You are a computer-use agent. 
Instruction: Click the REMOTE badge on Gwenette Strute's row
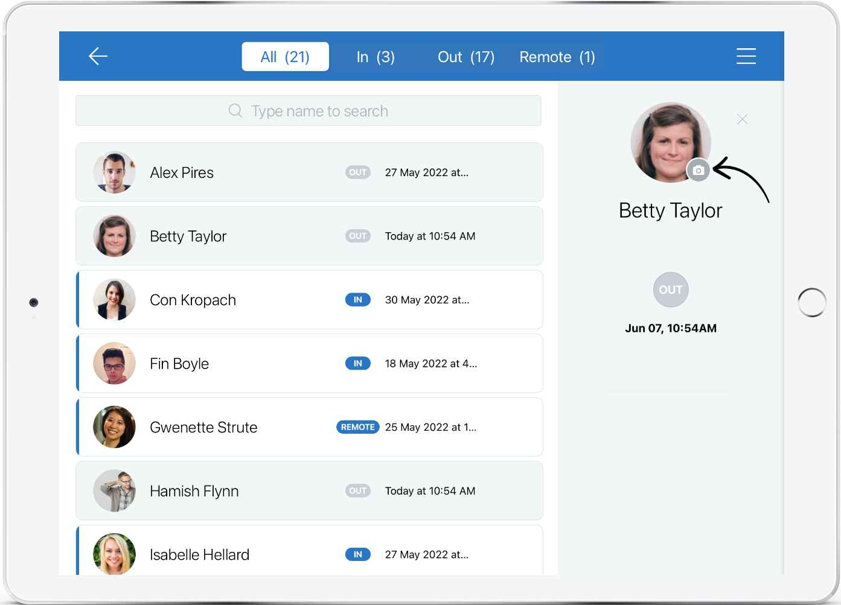[357, 426]
